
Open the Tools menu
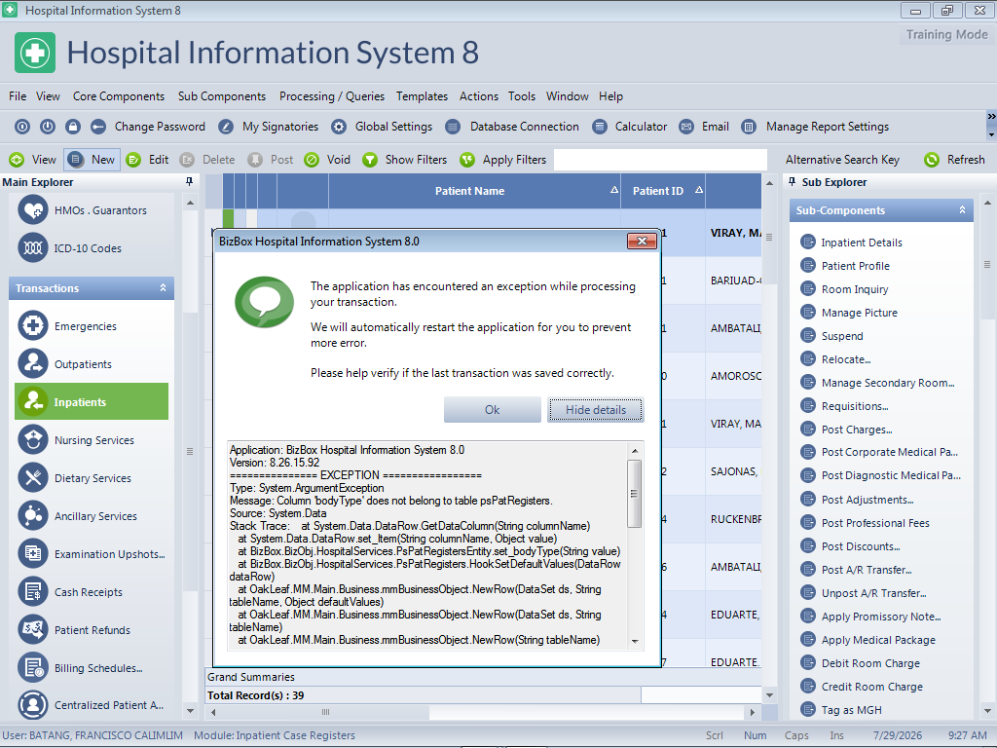pos(522,96)
